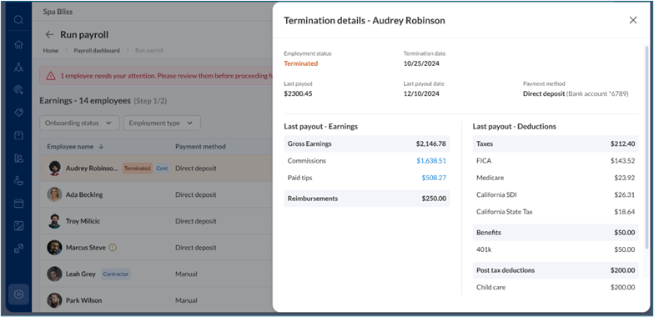654x317 pixels.
Task: Click Troy Milicic's avatar
Action: 54,221
